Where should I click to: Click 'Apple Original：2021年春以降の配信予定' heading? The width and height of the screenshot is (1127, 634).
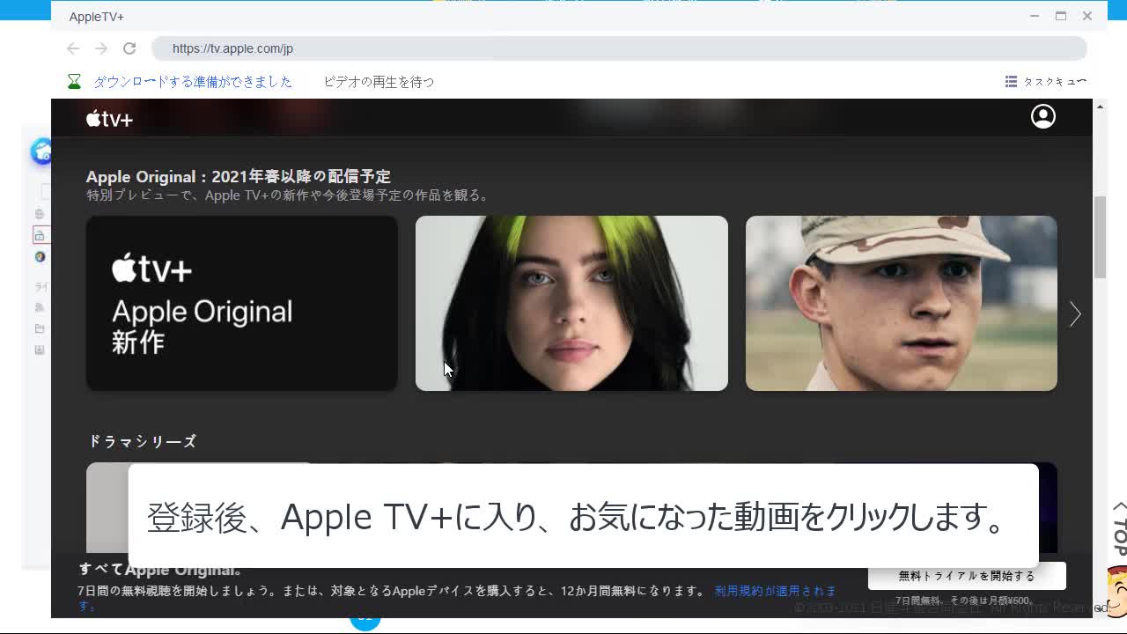coord(239,176)
